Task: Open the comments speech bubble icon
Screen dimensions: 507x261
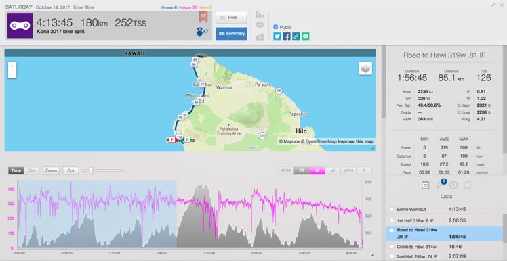Action: click(x=260, y=26)
